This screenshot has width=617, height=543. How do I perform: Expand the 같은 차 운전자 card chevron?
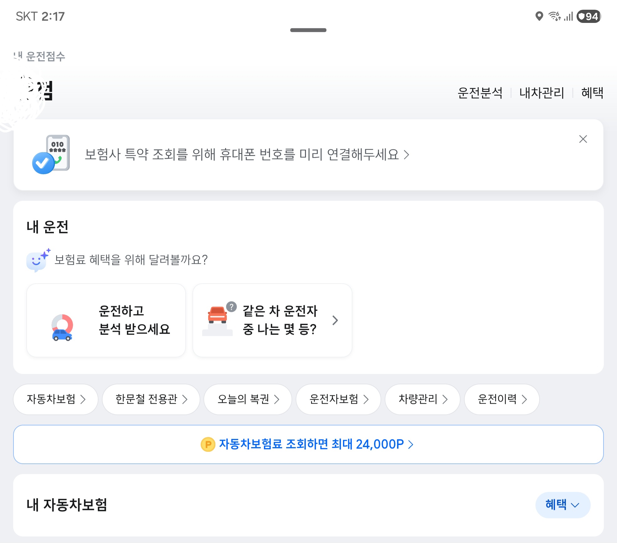coord(335,321)
